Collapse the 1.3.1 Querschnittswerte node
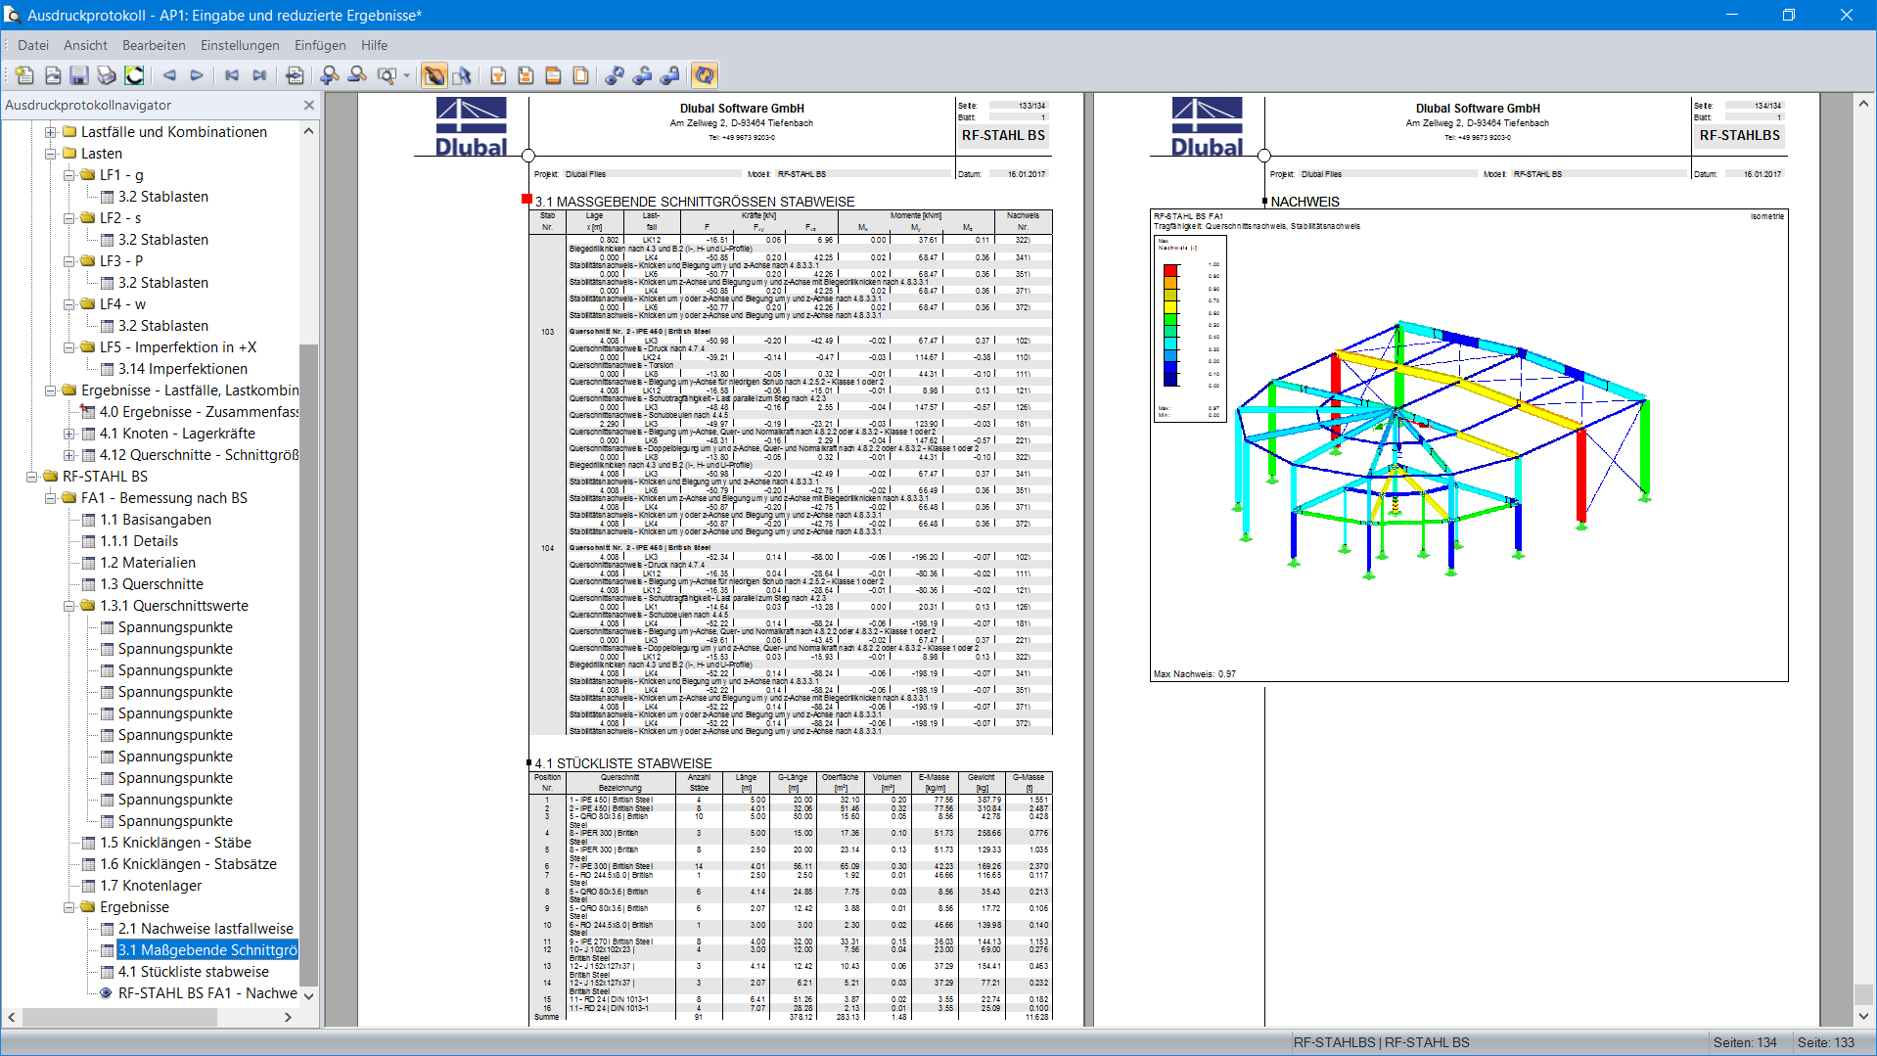Viewport: 1877px width, 1056px height. [69, 606]
